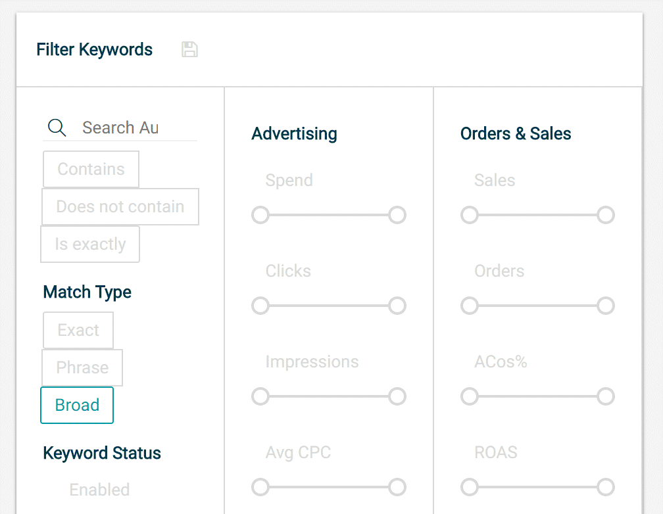Select the Does not contain option
The image size is (663, 514).
pyautogui.click(x=120, y=206)
